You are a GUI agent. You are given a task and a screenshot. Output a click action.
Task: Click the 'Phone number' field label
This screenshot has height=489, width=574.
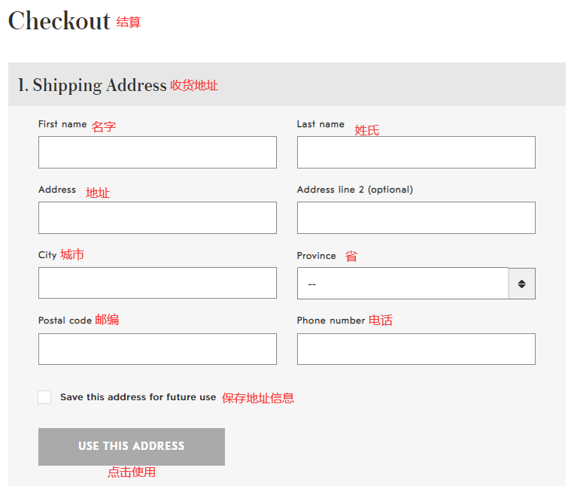click(331, 320)
